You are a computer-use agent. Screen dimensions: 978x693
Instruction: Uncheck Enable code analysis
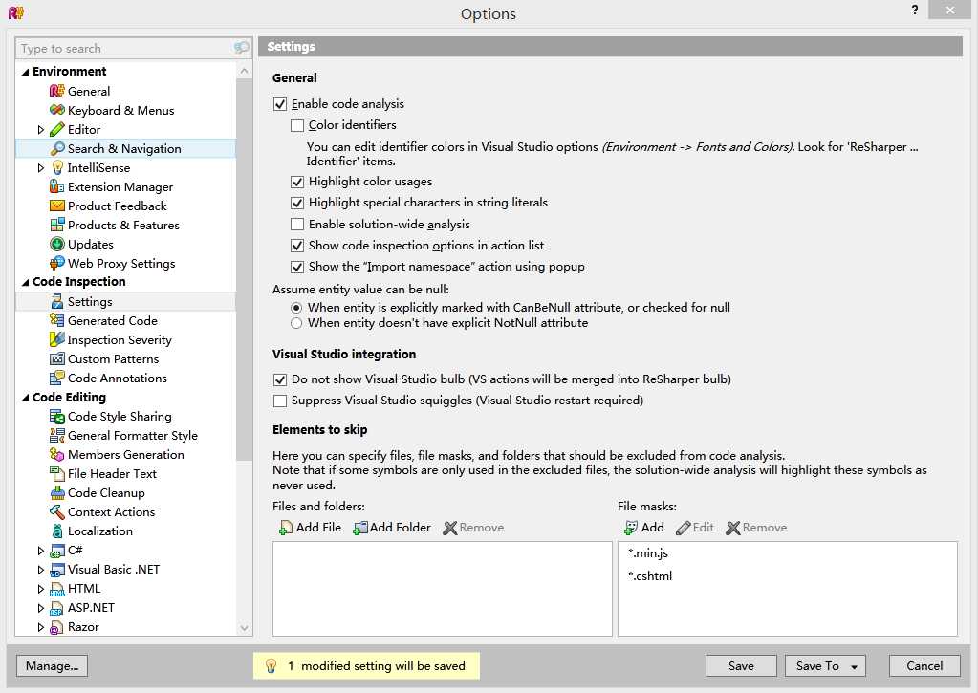(280, 104)
